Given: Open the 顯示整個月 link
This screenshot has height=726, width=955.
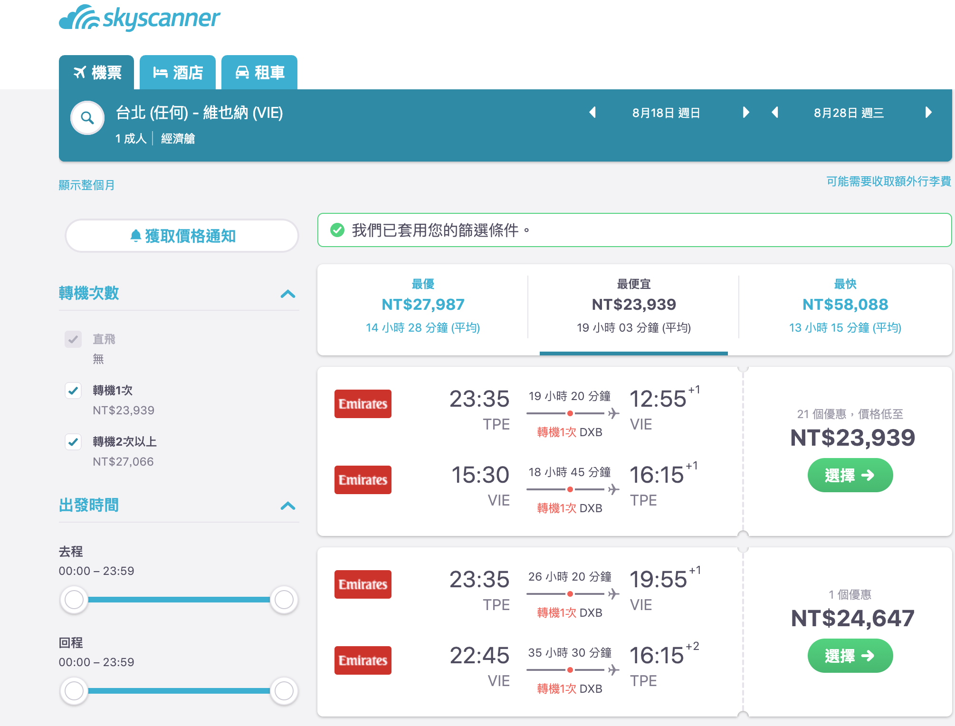Looking at the screenshot, I should pyautogui.click(x=86, y=184).
